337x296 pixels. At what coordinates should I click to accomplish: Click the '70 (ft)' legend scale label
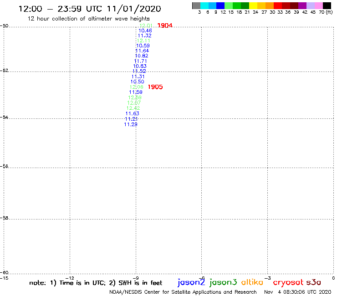326,12
